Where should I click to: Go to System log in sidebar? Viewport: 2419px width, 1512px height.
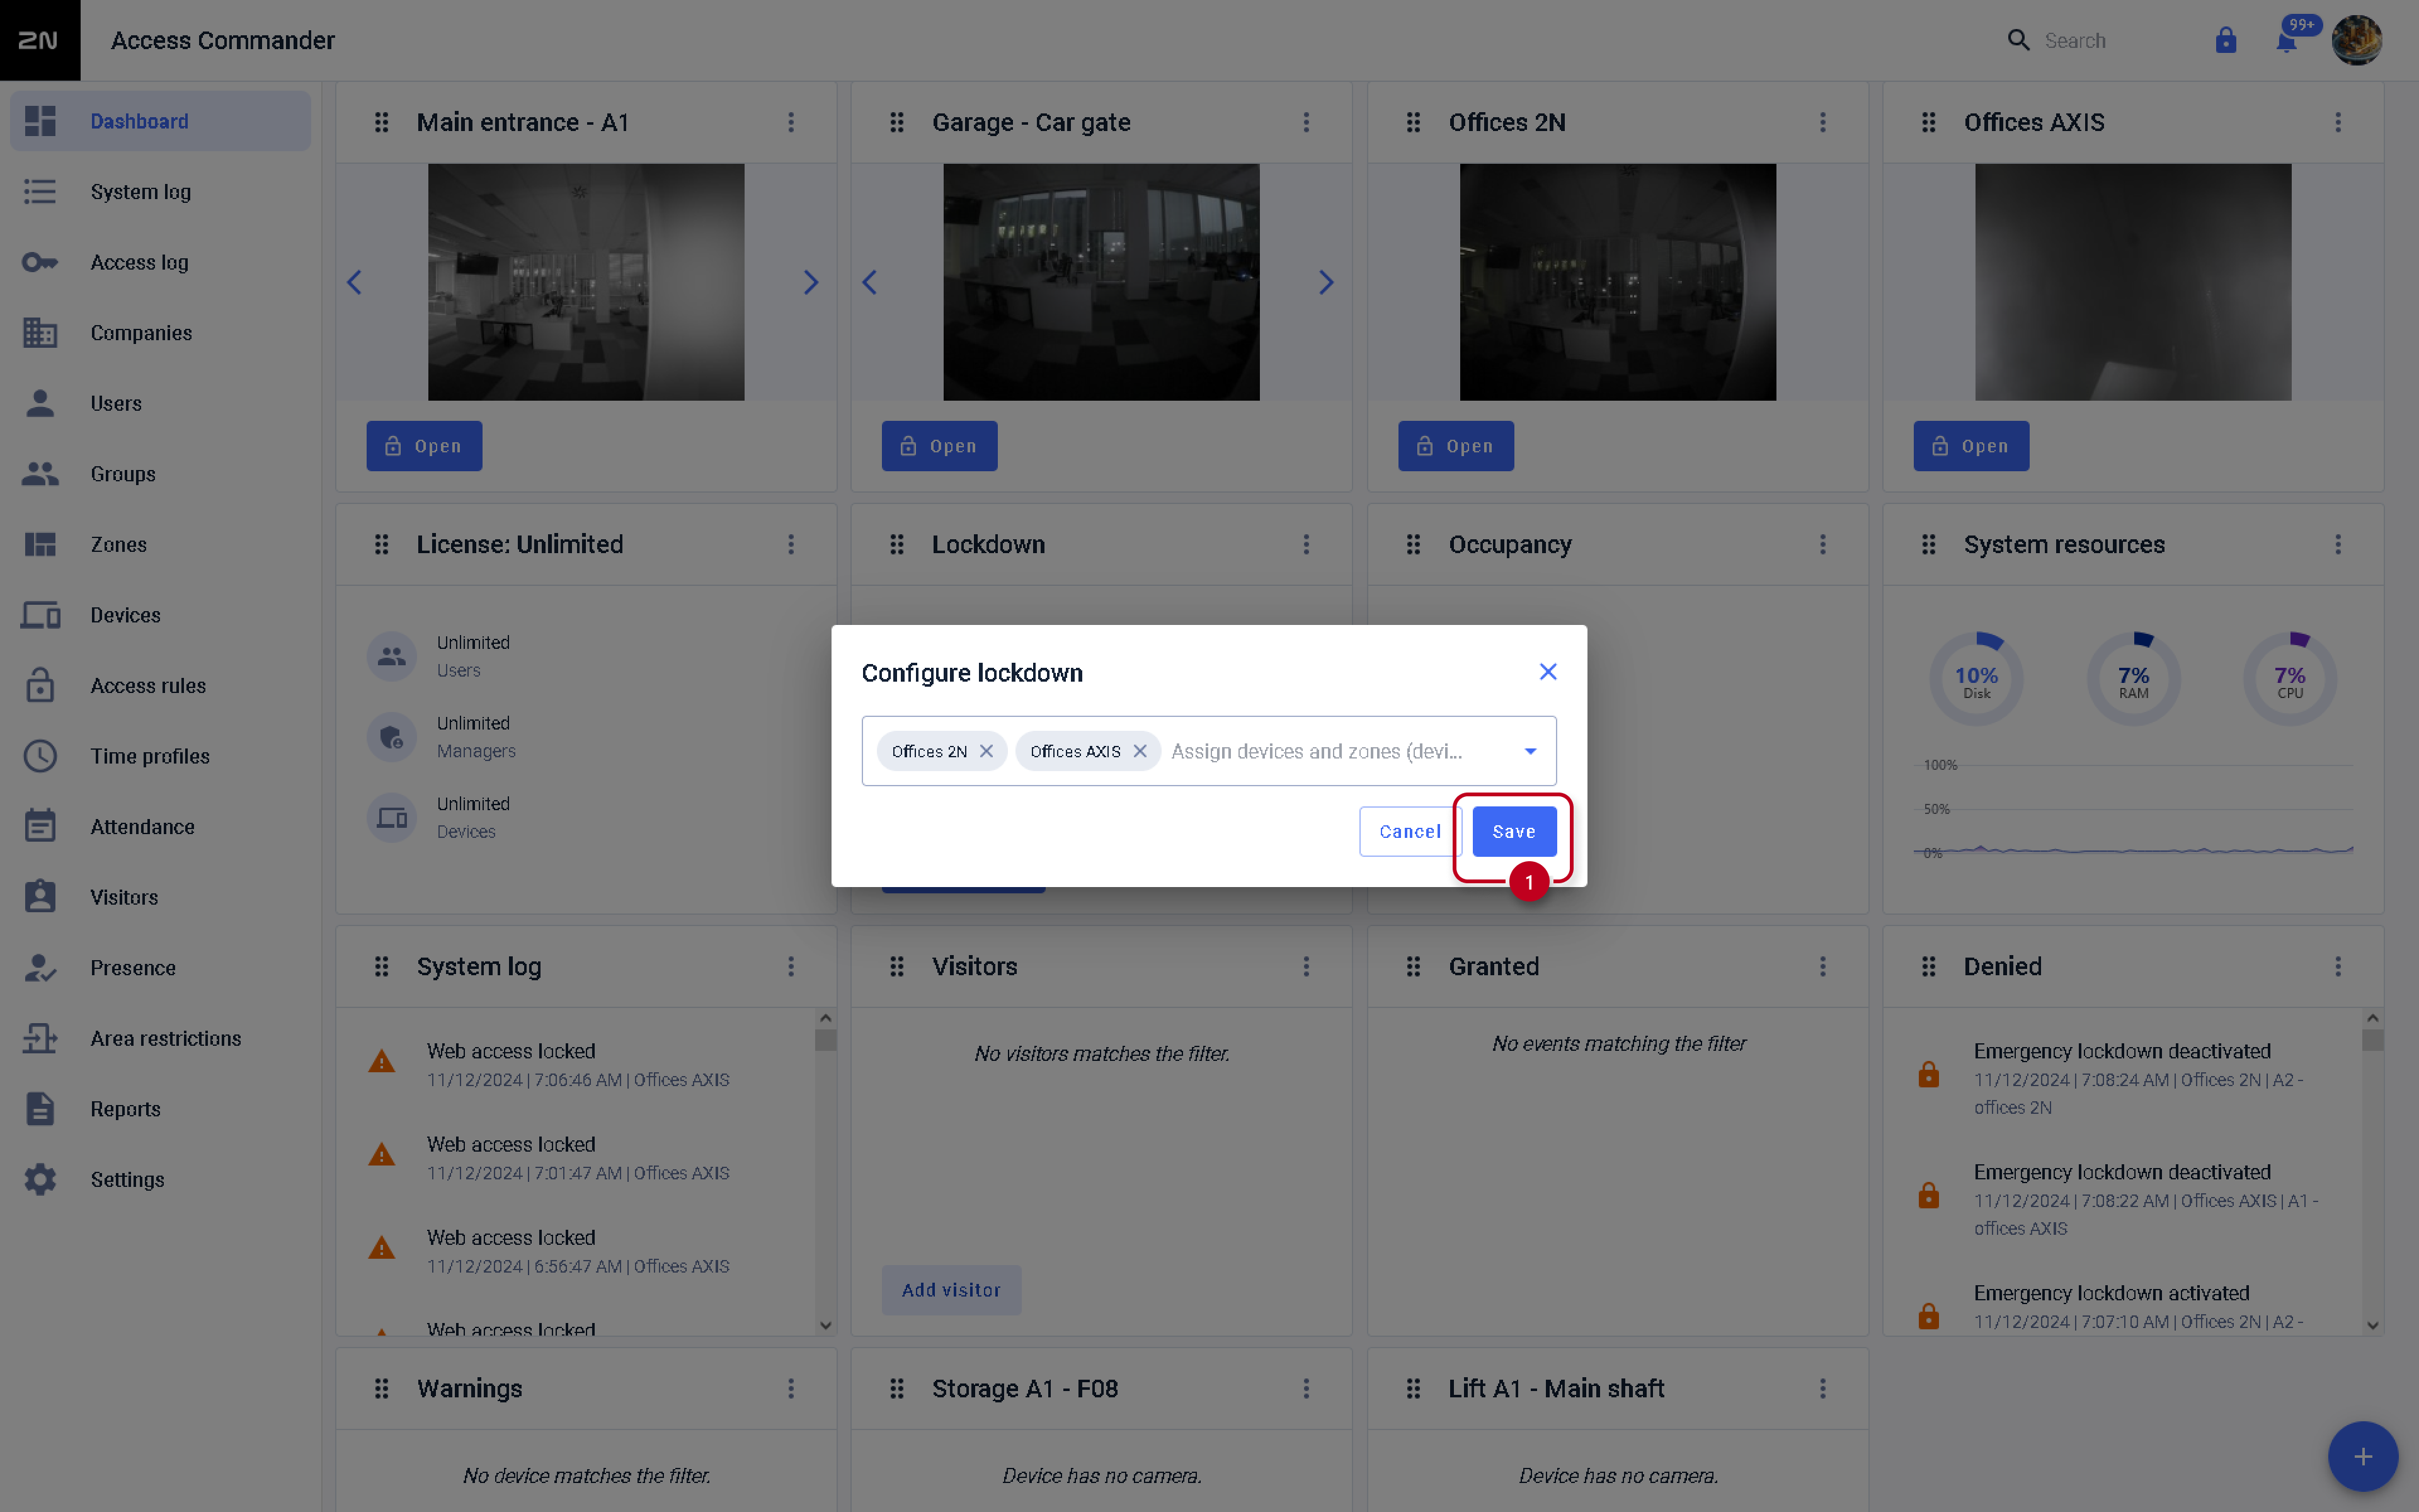pyautogui.click(x=160, y=192)
